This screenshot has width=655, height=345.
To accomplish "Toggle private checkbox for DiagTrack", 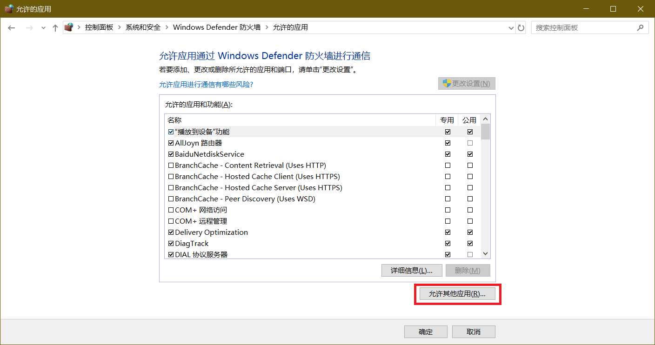I will (x=448, y=244).
